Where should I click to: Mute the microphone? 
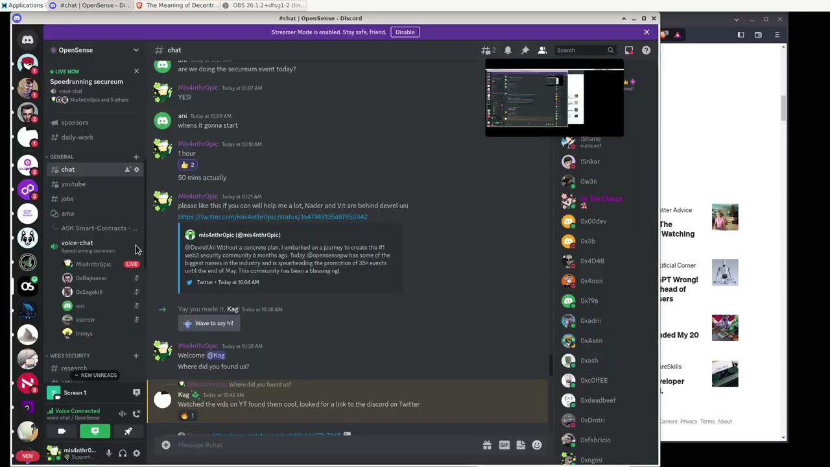108,453
